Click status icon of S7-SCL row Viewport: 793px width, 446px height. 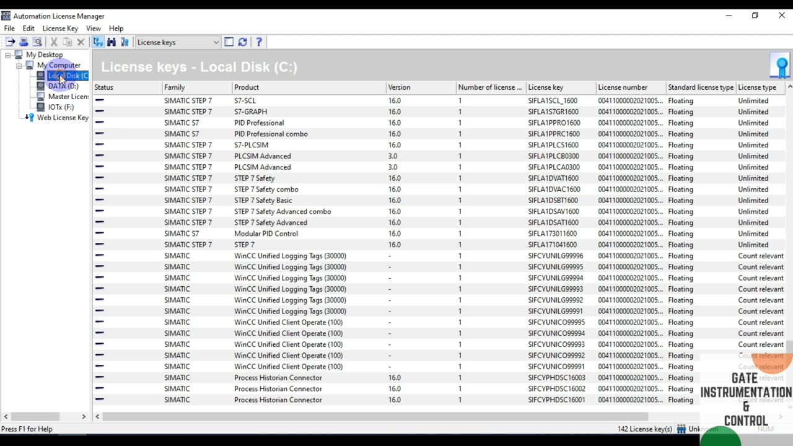pos(99,100)
